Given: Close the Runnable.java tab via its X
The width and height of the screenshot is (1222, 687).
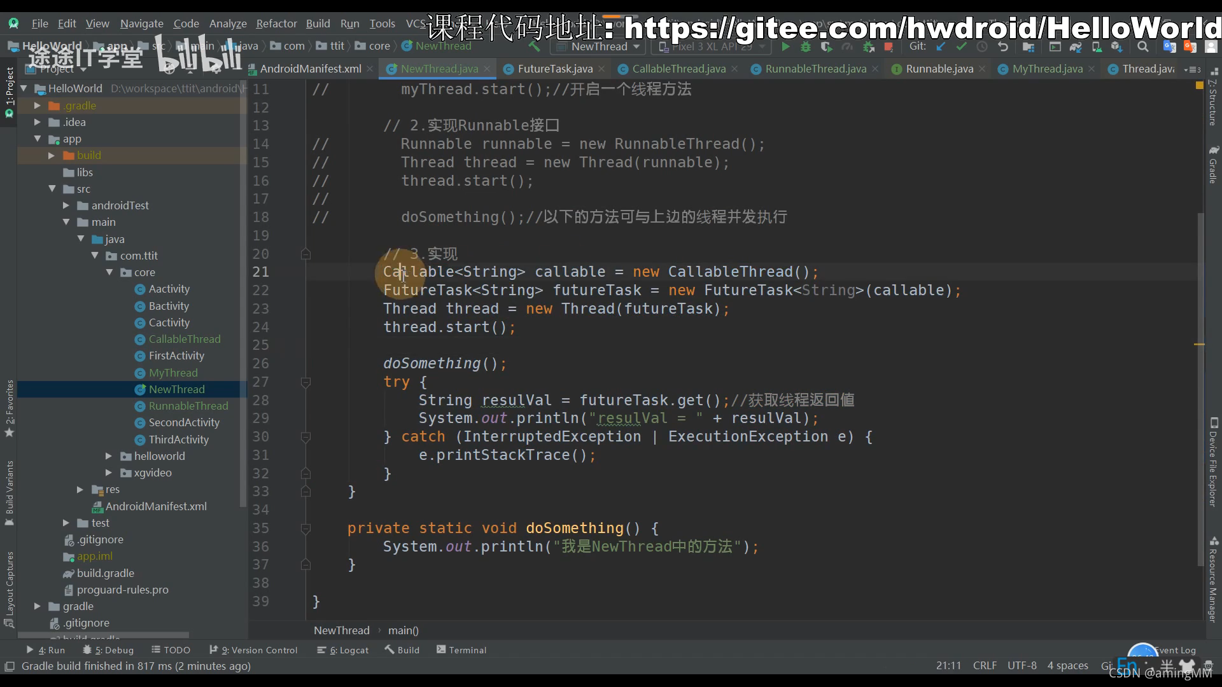Looking at the screenshot, I should pos(982,69).
